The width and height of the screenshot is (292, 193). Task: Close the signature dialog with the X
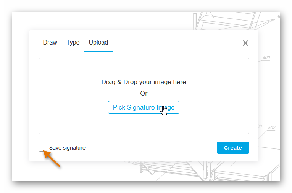(245, 43)
